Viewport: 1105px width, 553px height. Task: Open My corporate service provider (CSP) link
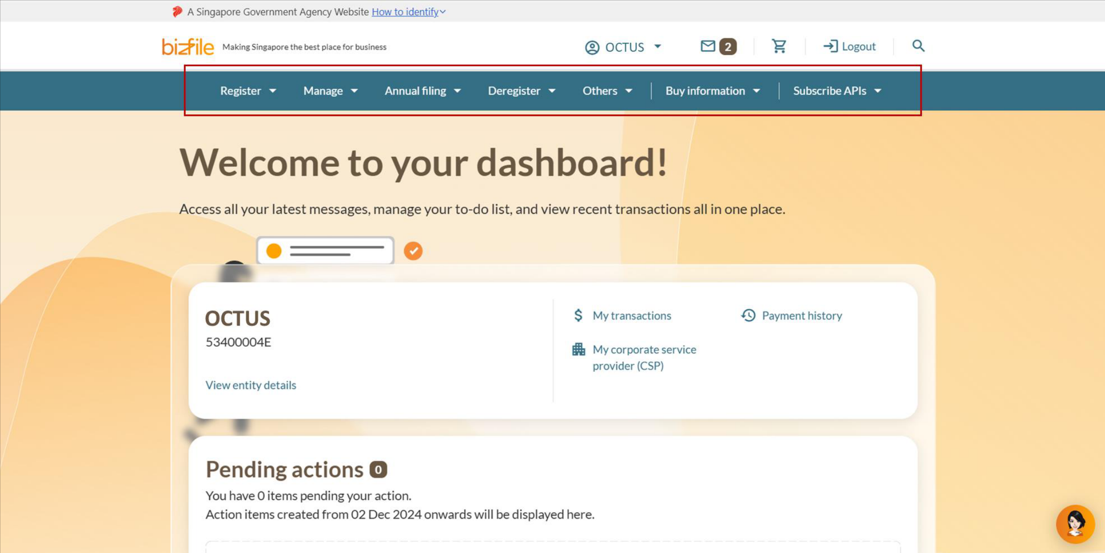coord(644,358)
